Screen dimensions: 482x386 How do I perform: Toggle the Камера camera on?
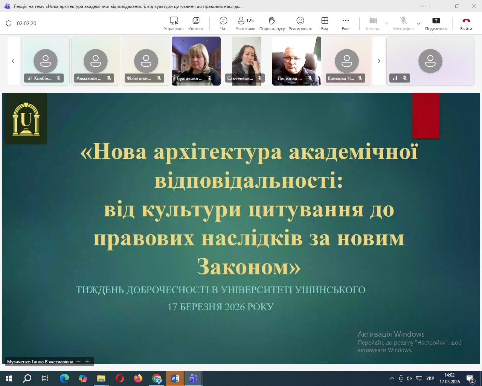pos(373,23)
